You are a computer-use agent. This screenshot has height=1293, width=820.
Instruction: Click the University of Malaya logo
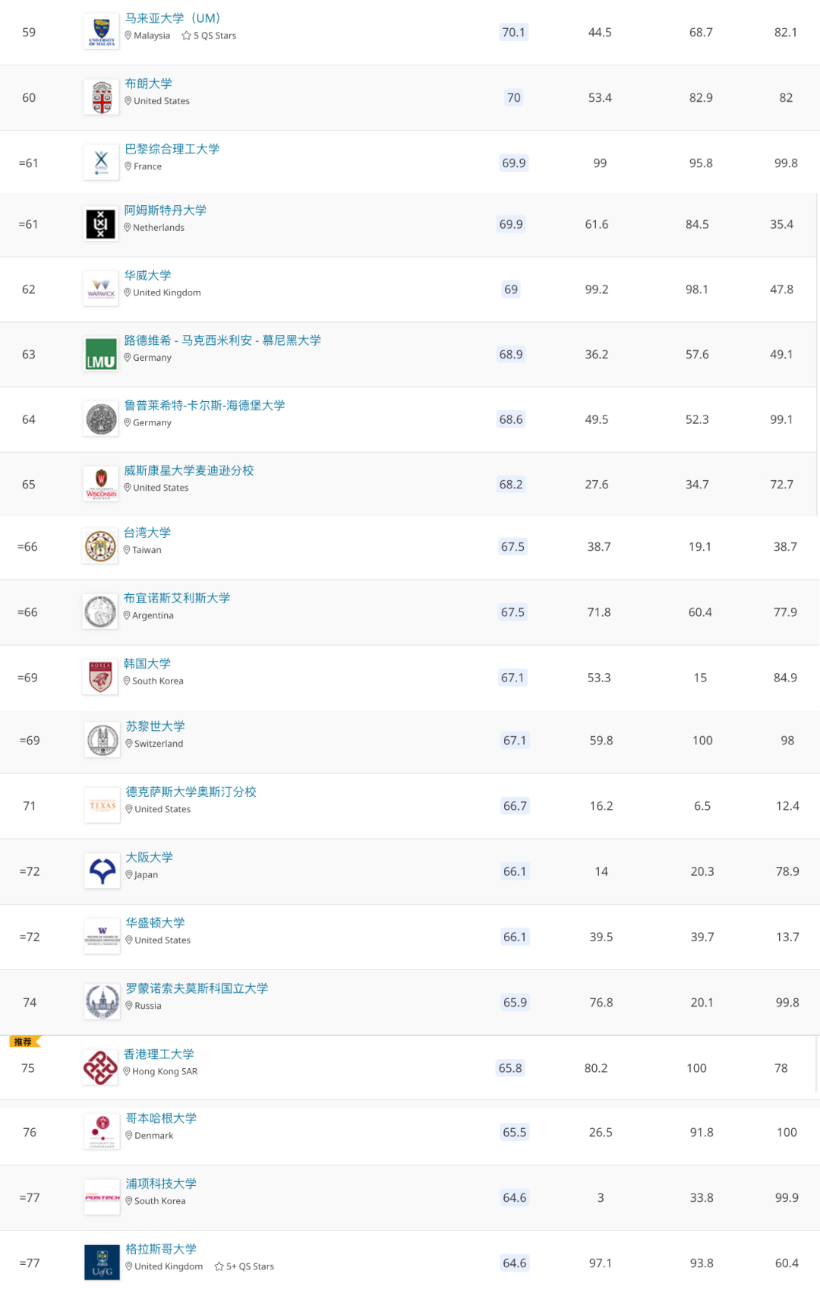coord(101,33)
